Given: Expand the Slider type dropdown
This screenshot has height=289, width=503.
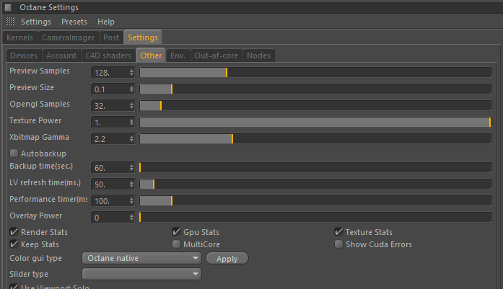Looking at the screenshot, I should pyautogui.click(x=142, y=274).
